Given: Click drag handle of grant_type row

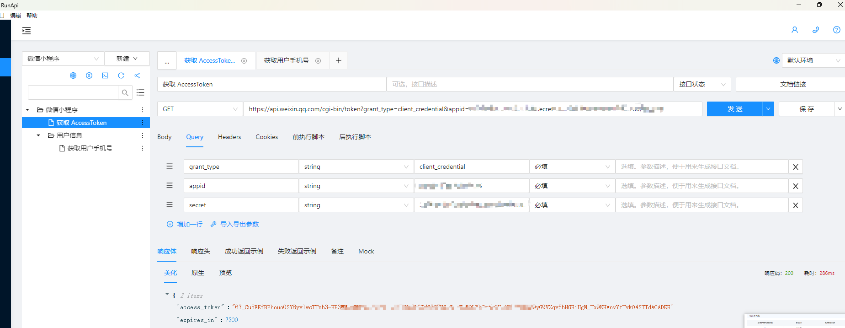Looking at the screenshot, I should [x=170, y=166].
